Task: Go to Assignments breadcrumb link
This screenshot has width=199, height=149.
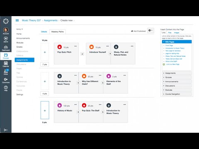Action: coord(51,20)
